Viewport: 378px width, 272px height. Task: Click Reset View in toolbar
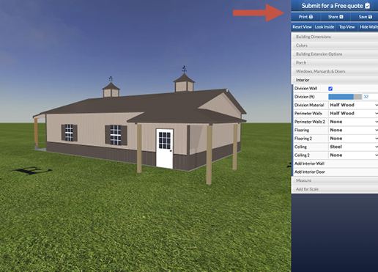(302, 27)
